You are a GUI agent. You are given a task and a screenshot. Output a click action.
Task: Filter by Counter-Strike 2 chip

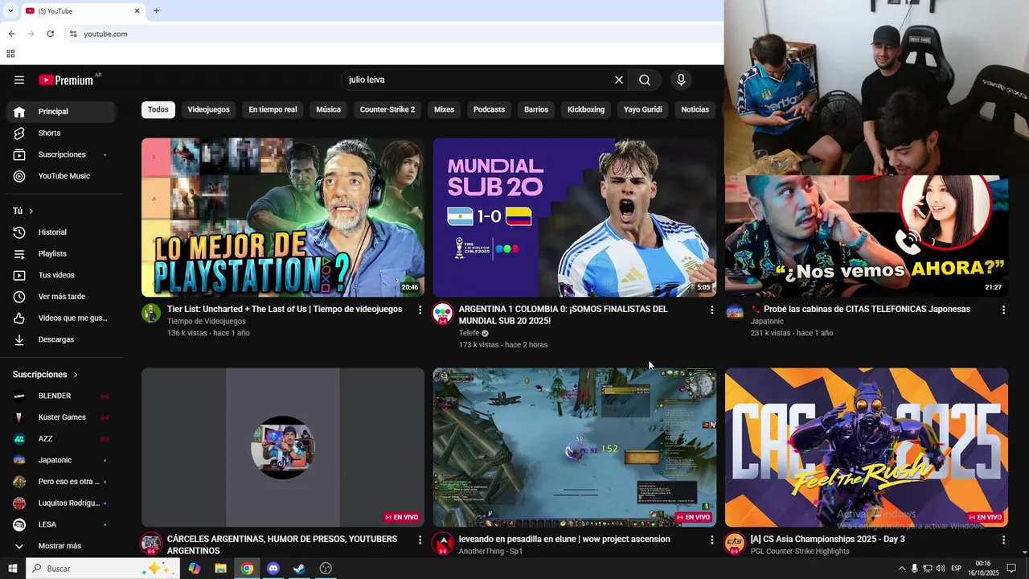387,109
